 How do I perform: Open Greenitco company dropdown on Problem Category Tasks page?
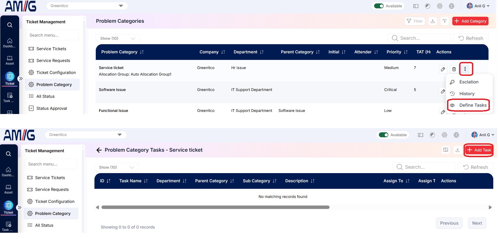point(86,135)
